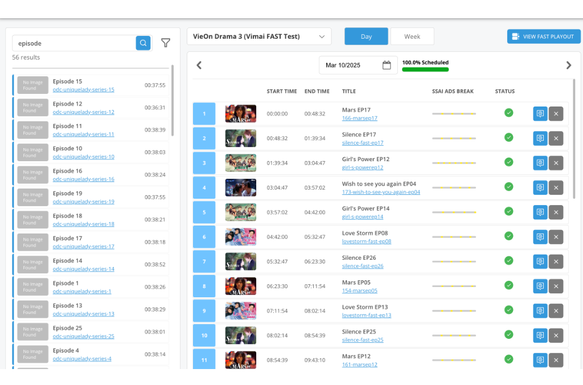This screenshot has width=583, height=385.
Task: Go to next day with right arrow
Action: click(568, 65)
